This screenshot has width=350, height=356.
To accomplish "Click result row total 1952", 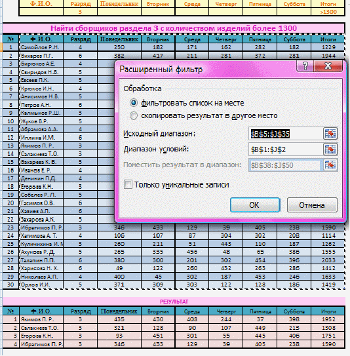I will [328, 319].
